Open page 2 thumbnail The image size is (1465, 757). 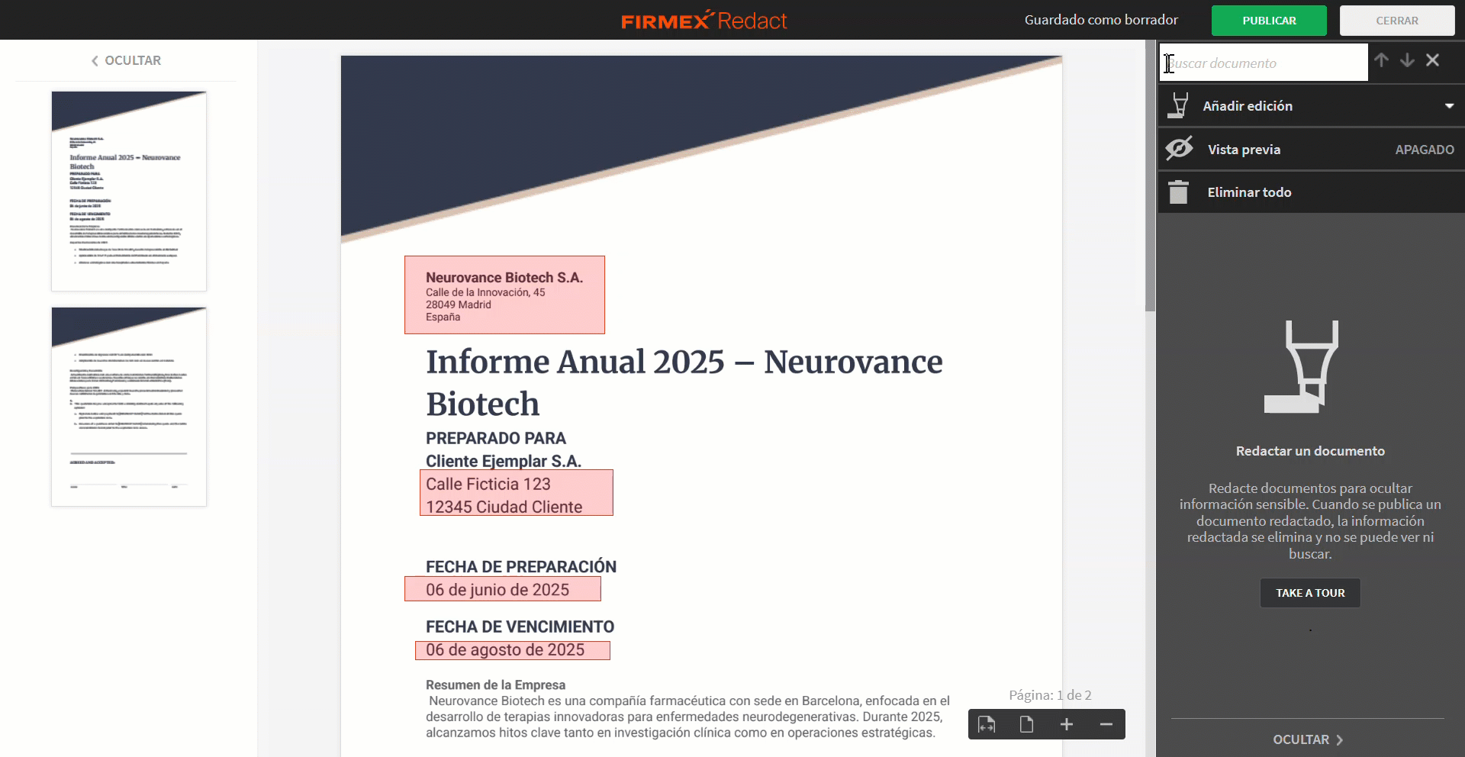point(129,407)
